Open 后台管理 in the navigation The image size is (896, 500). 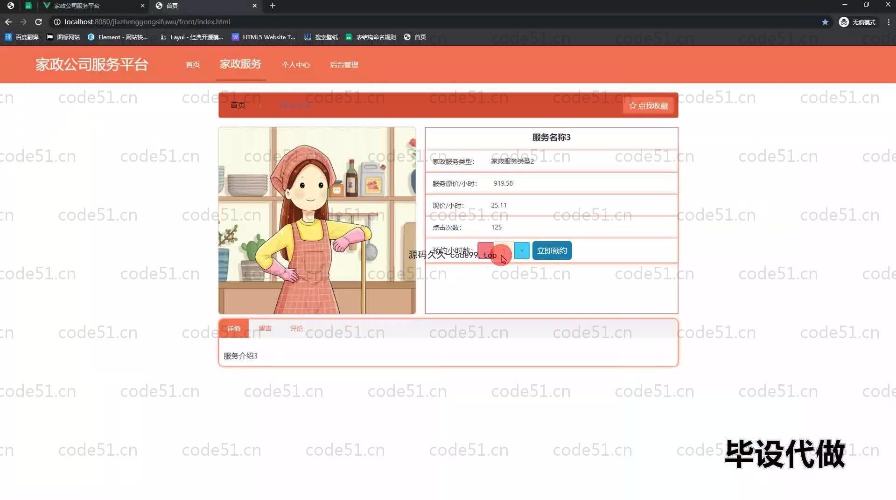(x=344, y=65)
